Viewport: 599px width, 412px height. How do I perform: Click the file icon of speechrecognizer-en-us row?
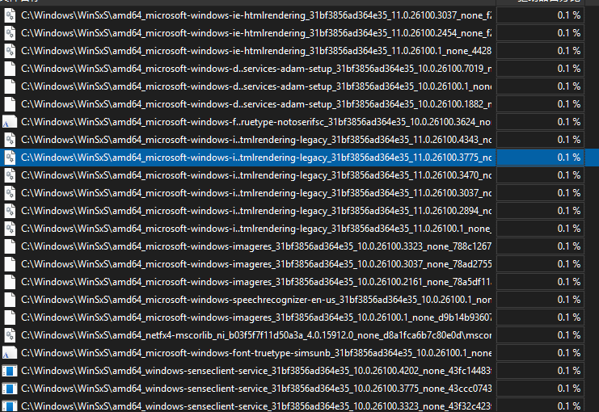10,299
